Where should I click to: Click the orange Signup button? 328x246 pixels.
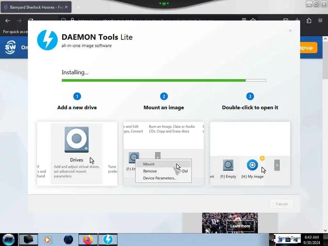309,48
